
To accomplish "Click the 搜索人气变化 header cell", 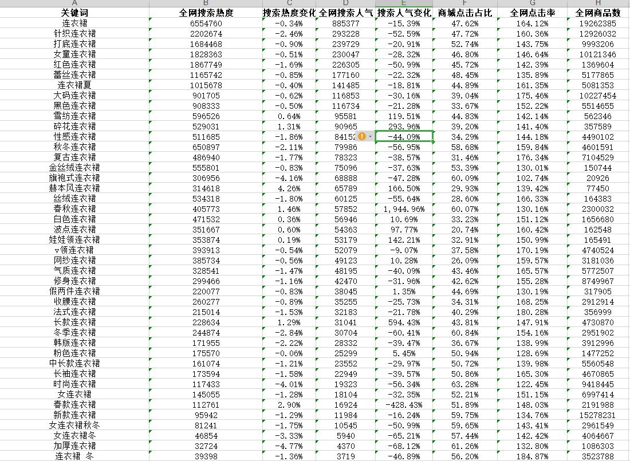I will (x=404, y=13).
